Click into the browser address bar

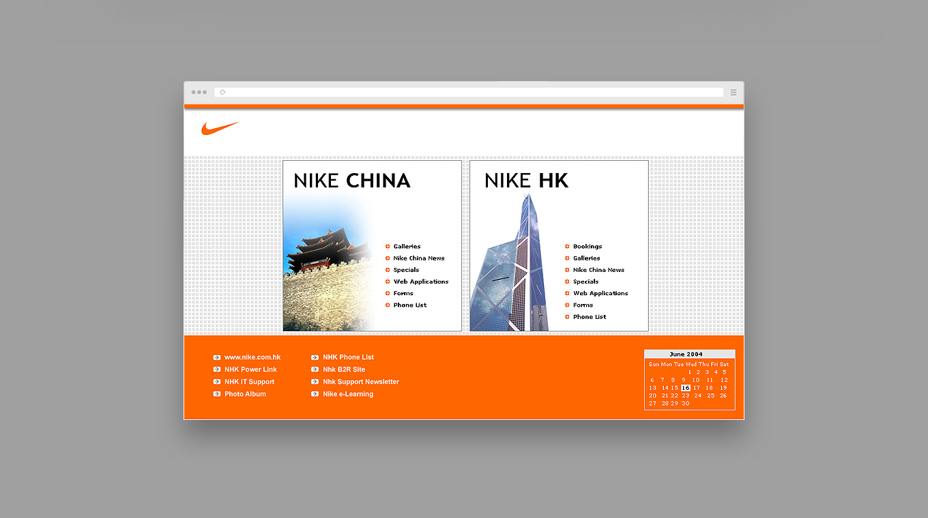(471, 92)
